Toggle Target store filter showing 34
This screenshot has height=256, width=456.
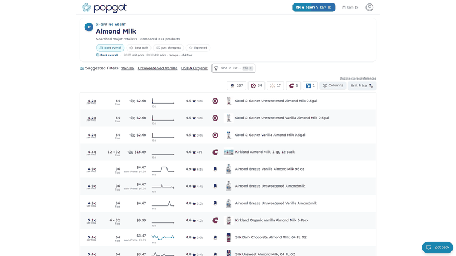(x=256, y=86)
